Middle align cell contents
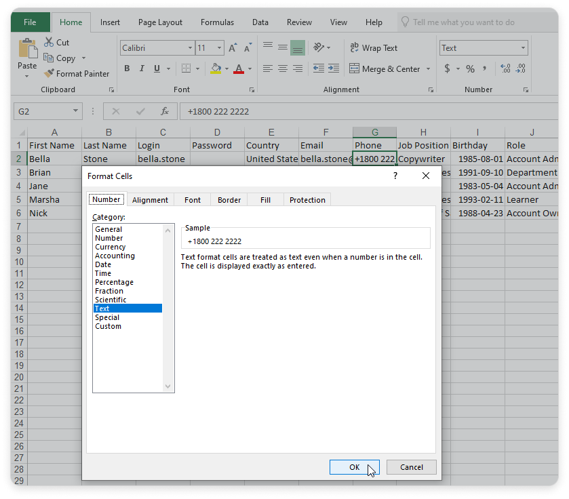 click(x=283, y=47)
